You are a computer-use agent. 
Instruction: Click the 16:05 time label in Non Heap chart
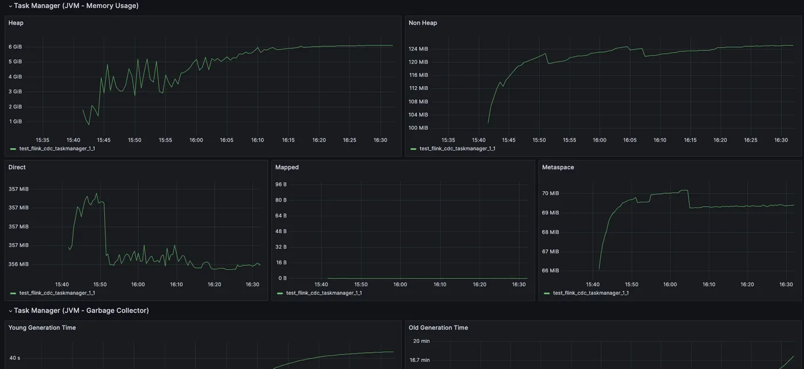[630, 140]
